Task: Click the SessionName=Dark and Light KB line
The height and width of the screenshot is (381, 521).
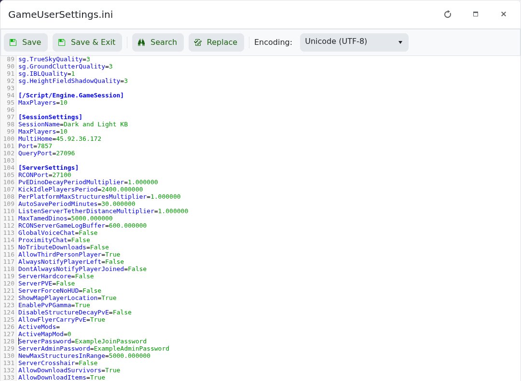Action: [73, 124]
